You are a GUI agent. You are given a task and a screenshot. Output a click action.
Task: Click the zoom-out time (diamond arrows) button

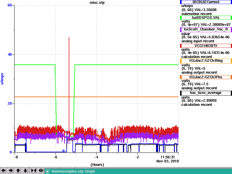click(x=41, y=171)
